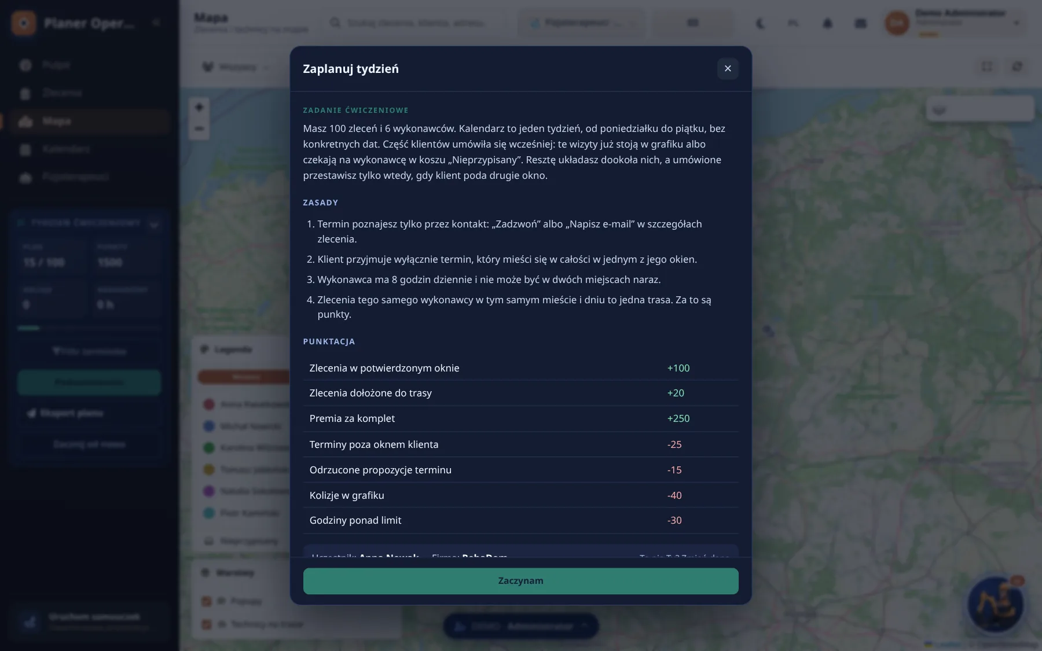Toggle first Warstwy layer checkbox

click(x=206, y=601)
